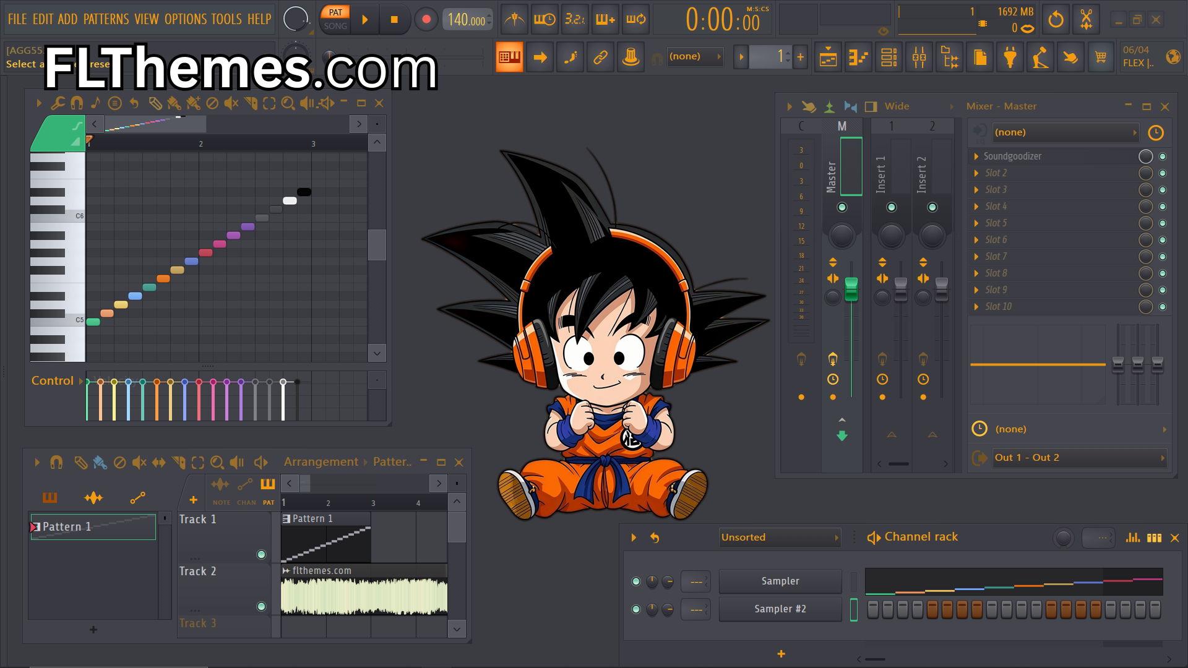Click the Sampler channel button
The image size is (1188, 668).
tap(780, 581)
